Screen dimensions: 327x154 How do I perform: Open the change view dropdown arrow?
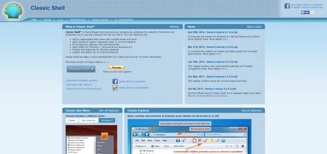(231, 146)
